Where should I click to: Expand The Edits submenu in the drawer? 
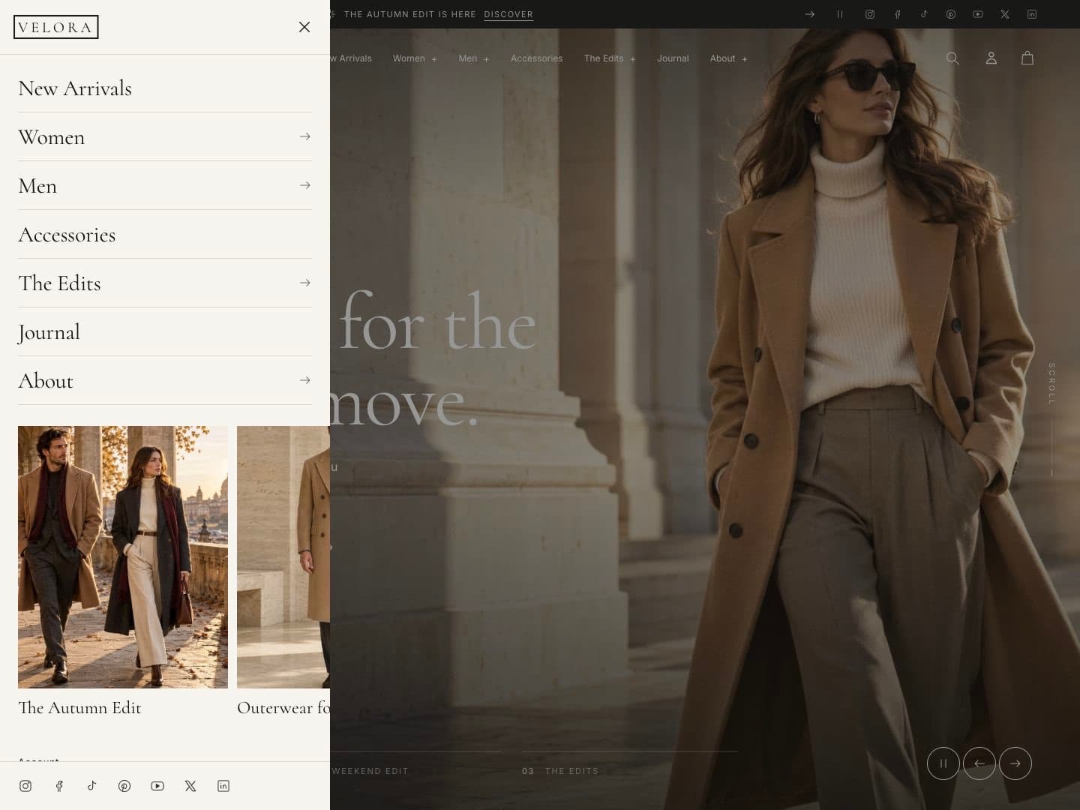tap(304, 283)
